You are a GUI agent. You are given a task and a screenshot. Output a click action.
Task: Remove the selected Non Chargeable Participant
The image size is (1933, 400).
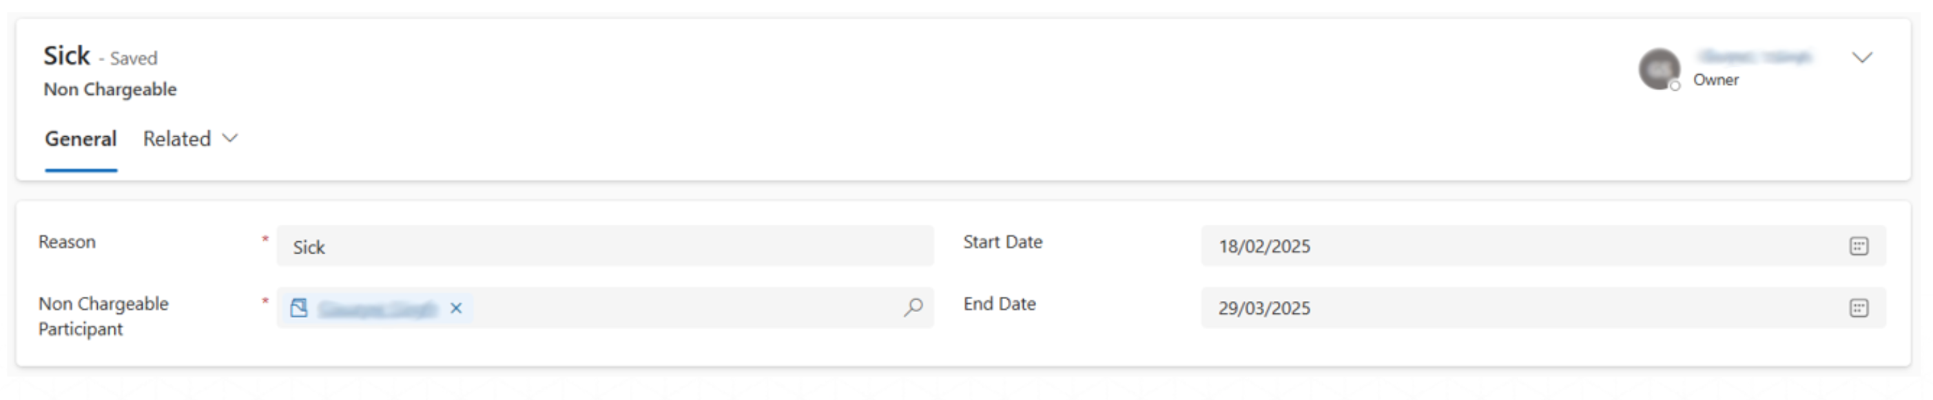pos(455,308)
